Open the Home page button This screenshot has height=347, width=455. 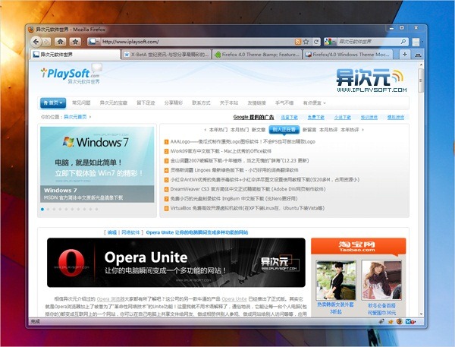(x=61, y=42)
